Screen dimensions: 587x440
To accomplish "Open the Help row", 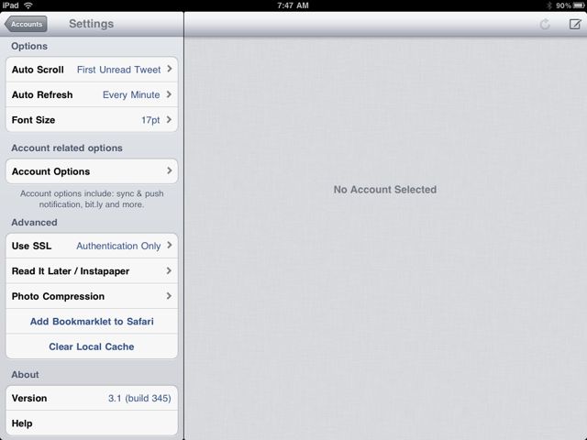I will tap(92, 423).
